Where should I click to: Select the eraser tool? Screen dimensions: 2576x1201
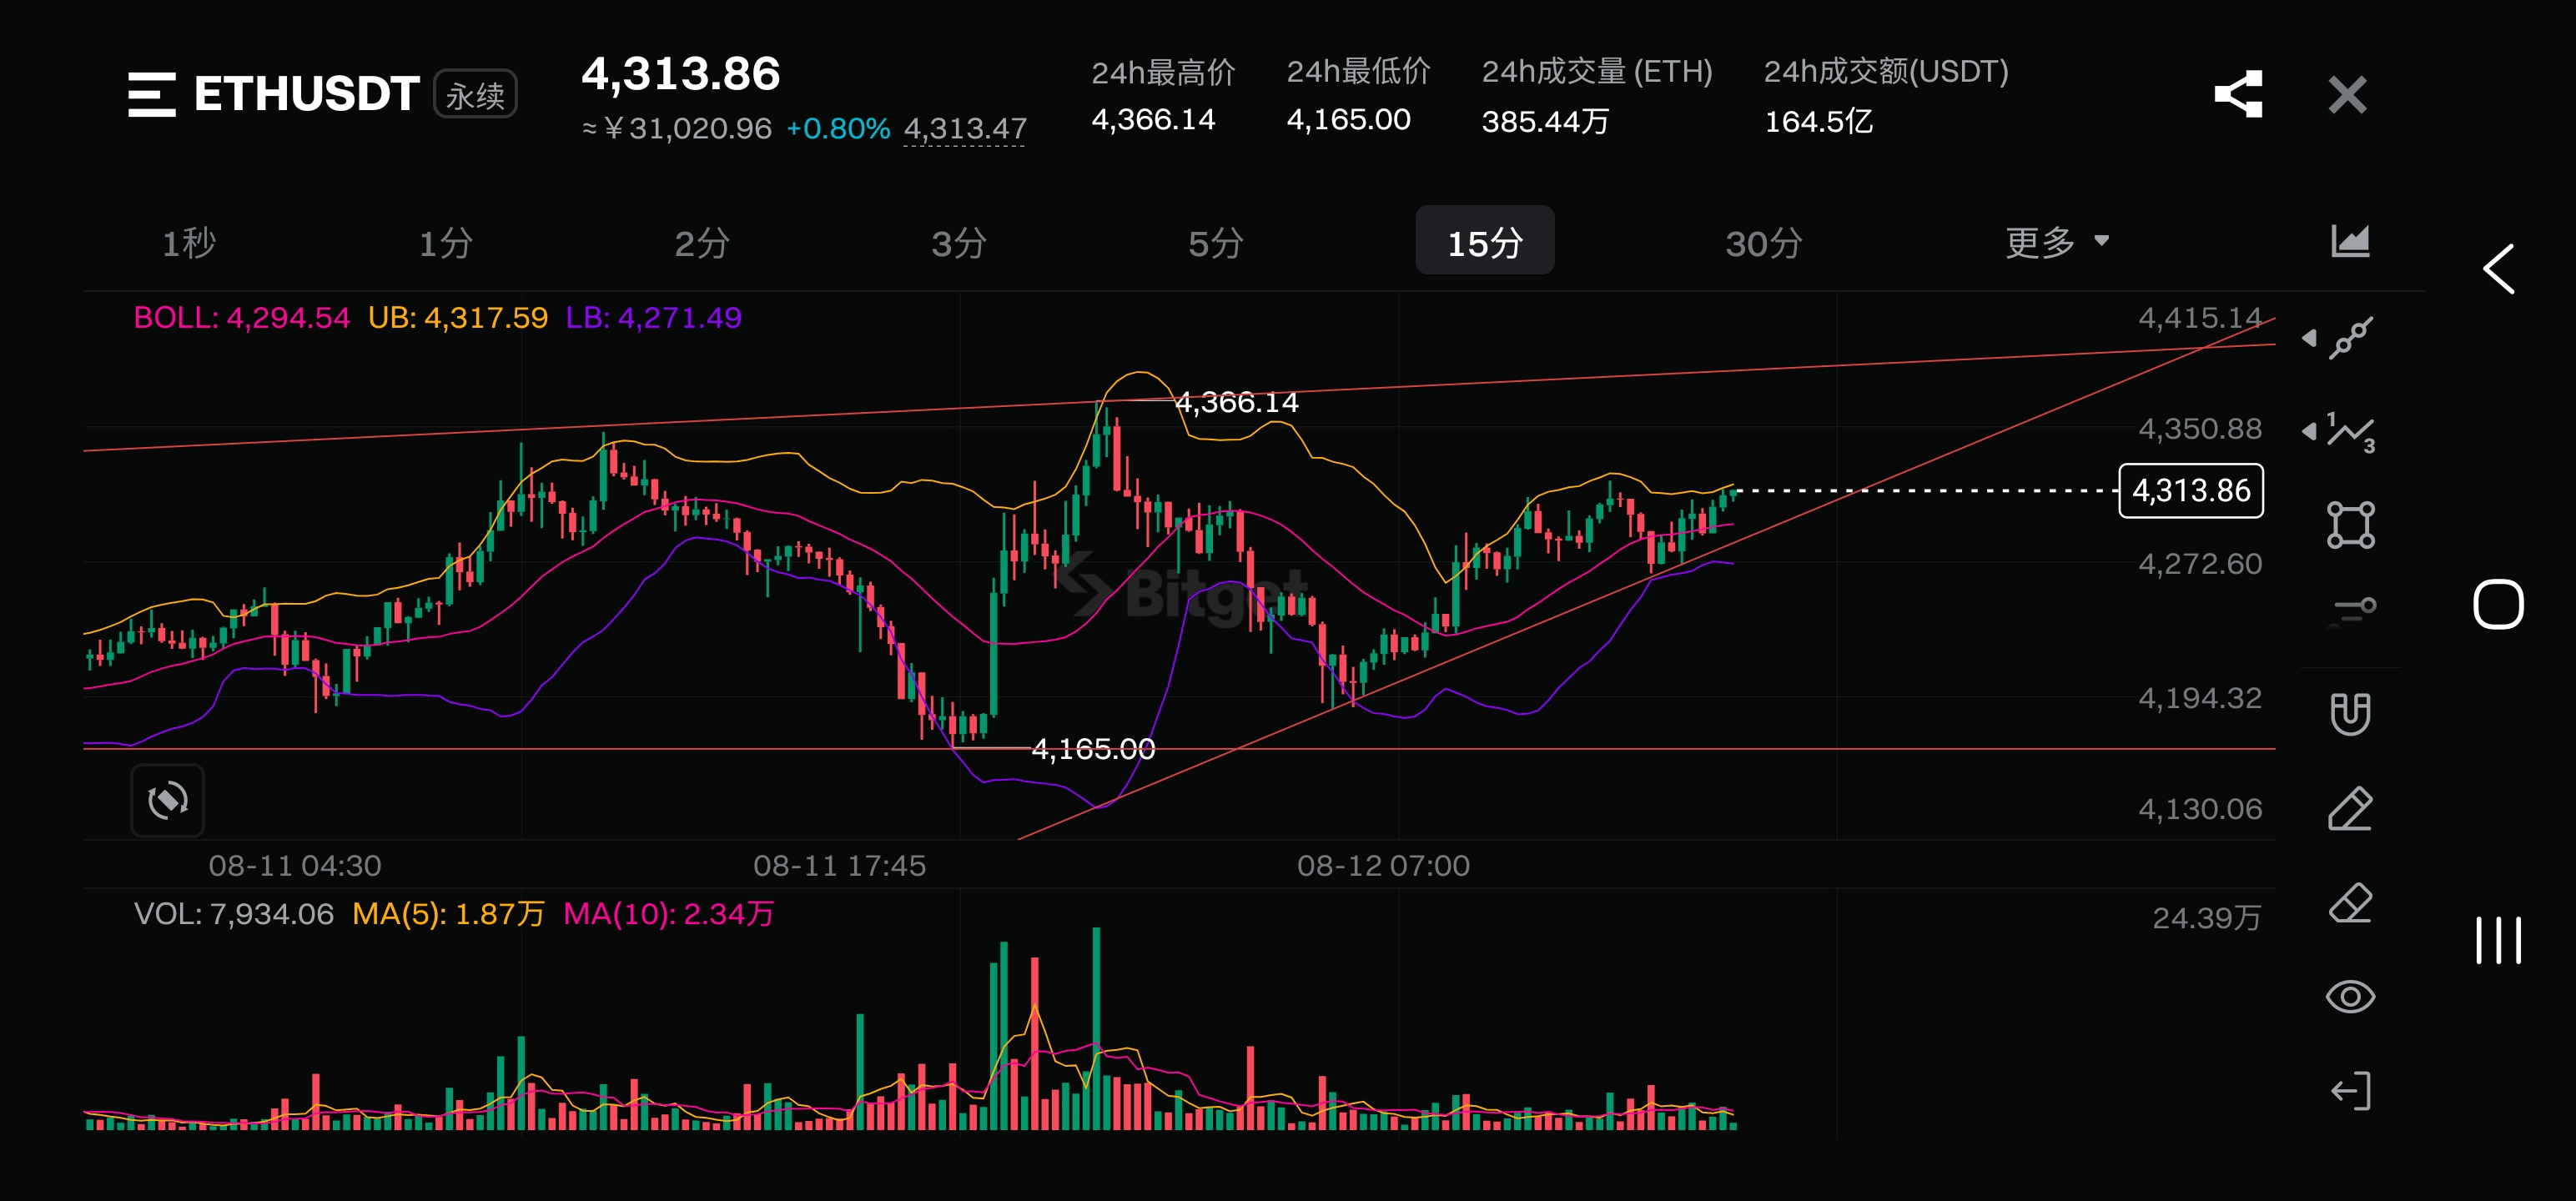[2350, 903]
